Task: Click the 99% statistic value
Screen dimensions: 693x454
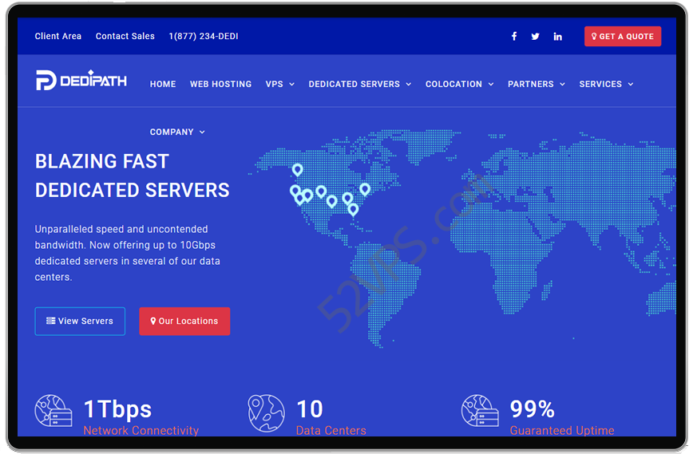Action: [532, 409]
